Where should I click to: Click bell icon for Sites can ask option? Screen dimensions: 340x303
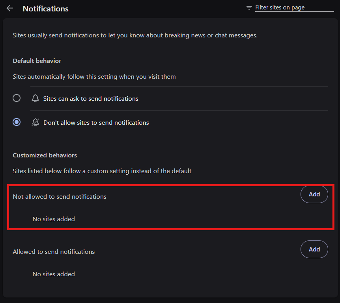tap(35, 98)
